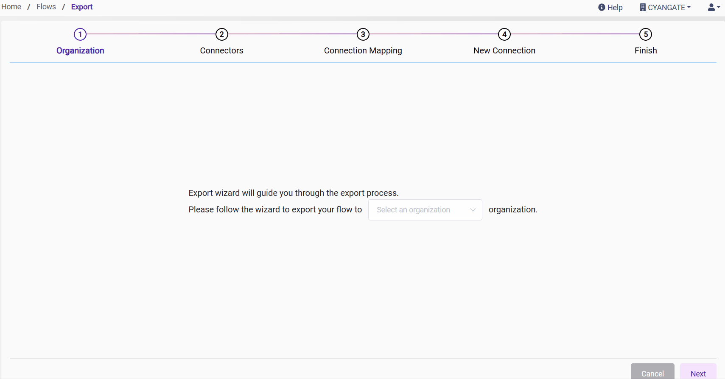Open the Select an organization dropdown
The height and width of the screenshot is (379, 725).
425,209
